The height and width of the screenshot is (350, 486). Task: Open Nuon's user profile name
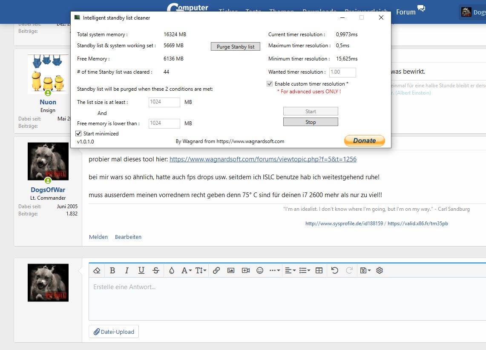(48, 102)
